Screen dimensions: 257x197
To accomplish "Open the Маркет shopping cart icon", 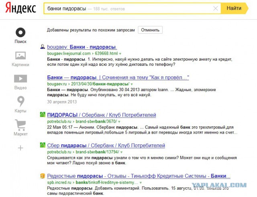I will tap(20, 125).
